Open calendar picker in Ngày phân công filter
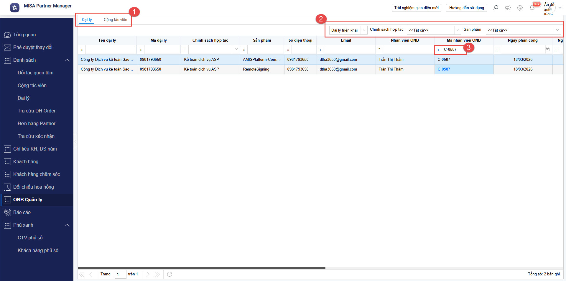The height and width of the screenshot is (281, 566). pyautogui.click(x=547, y=50)
